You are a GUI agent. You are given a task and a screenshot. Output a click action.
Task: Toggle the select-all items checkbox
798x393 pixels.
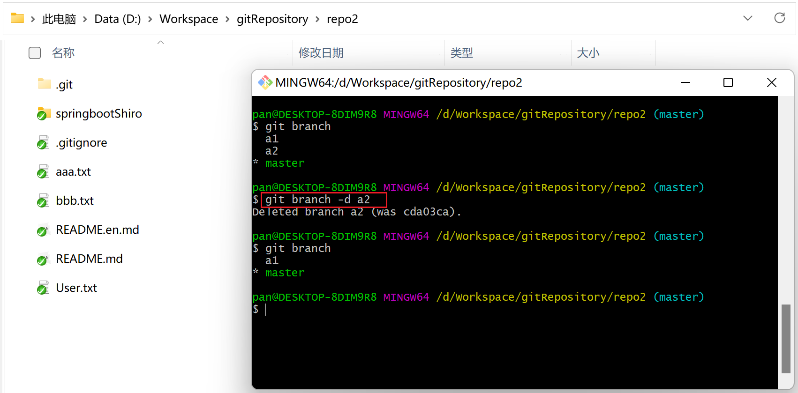[35, 53]
